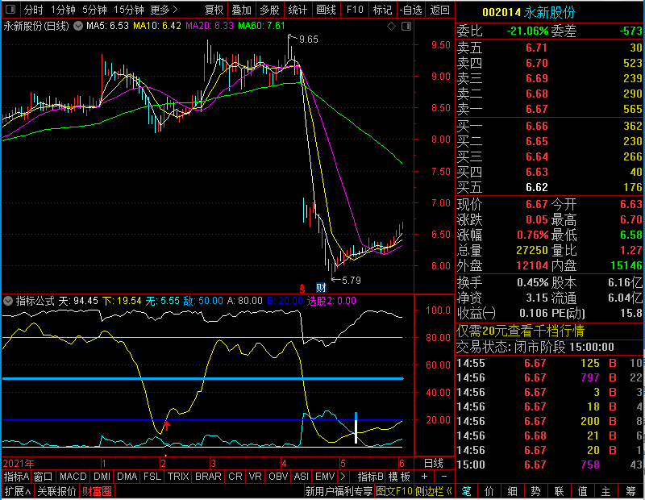Select the DMI indicator tab
Viewport: 645px width, 500px height.
(x=102, y=477)
